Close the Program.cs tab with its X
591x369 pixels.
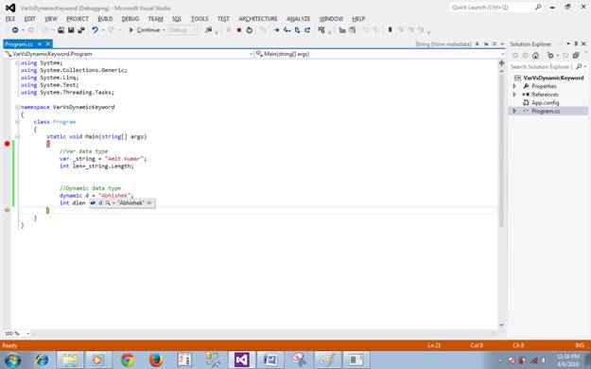(x=48, y=44)
